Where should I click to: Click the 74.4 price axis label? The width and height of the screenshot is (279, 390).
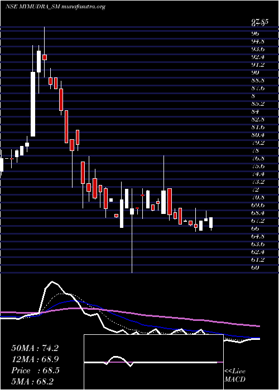click(258, 174)
